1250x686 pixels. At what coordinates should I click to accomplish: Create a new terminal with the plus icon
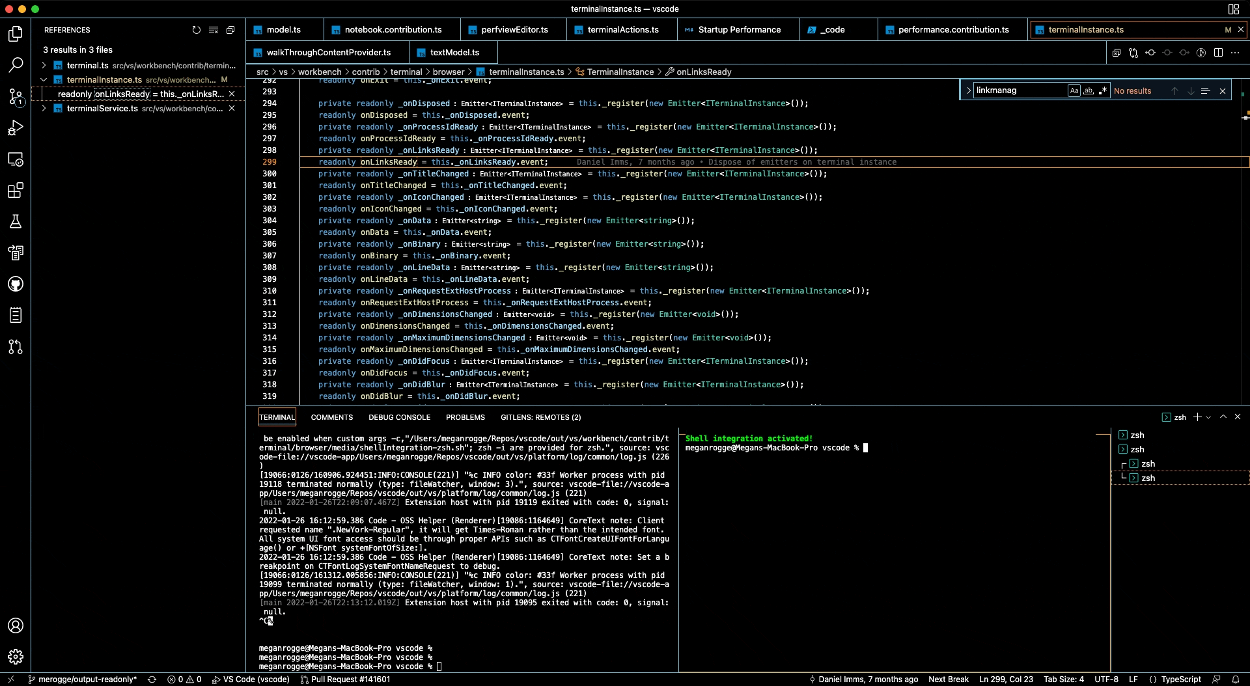point(1197,417)
